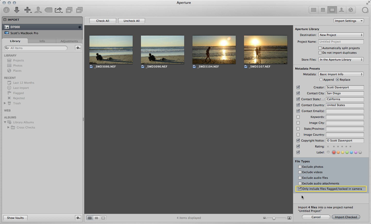Click the Show Vaults button
Viewport: 371px width, 224px height.
(15, 218)
